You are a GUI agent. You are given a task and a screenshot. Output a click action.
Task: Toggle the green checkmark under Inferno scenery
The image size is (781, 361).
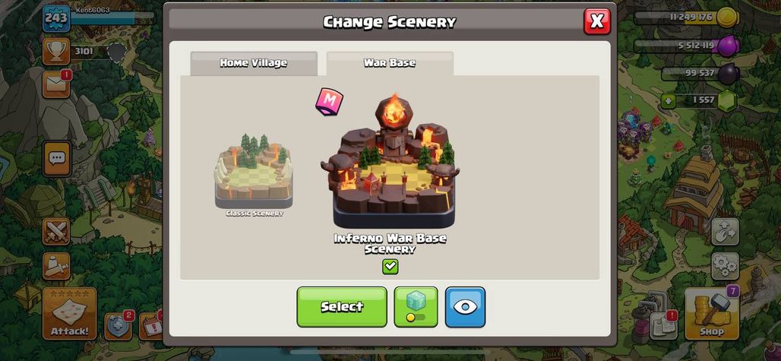390,267
